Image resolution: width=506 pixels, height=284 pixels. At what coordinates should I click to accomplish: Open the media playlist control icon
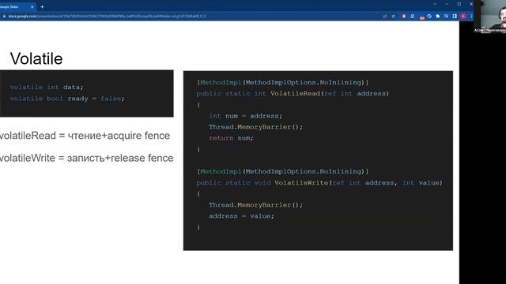pyautogui.click(x=446, y=16)
